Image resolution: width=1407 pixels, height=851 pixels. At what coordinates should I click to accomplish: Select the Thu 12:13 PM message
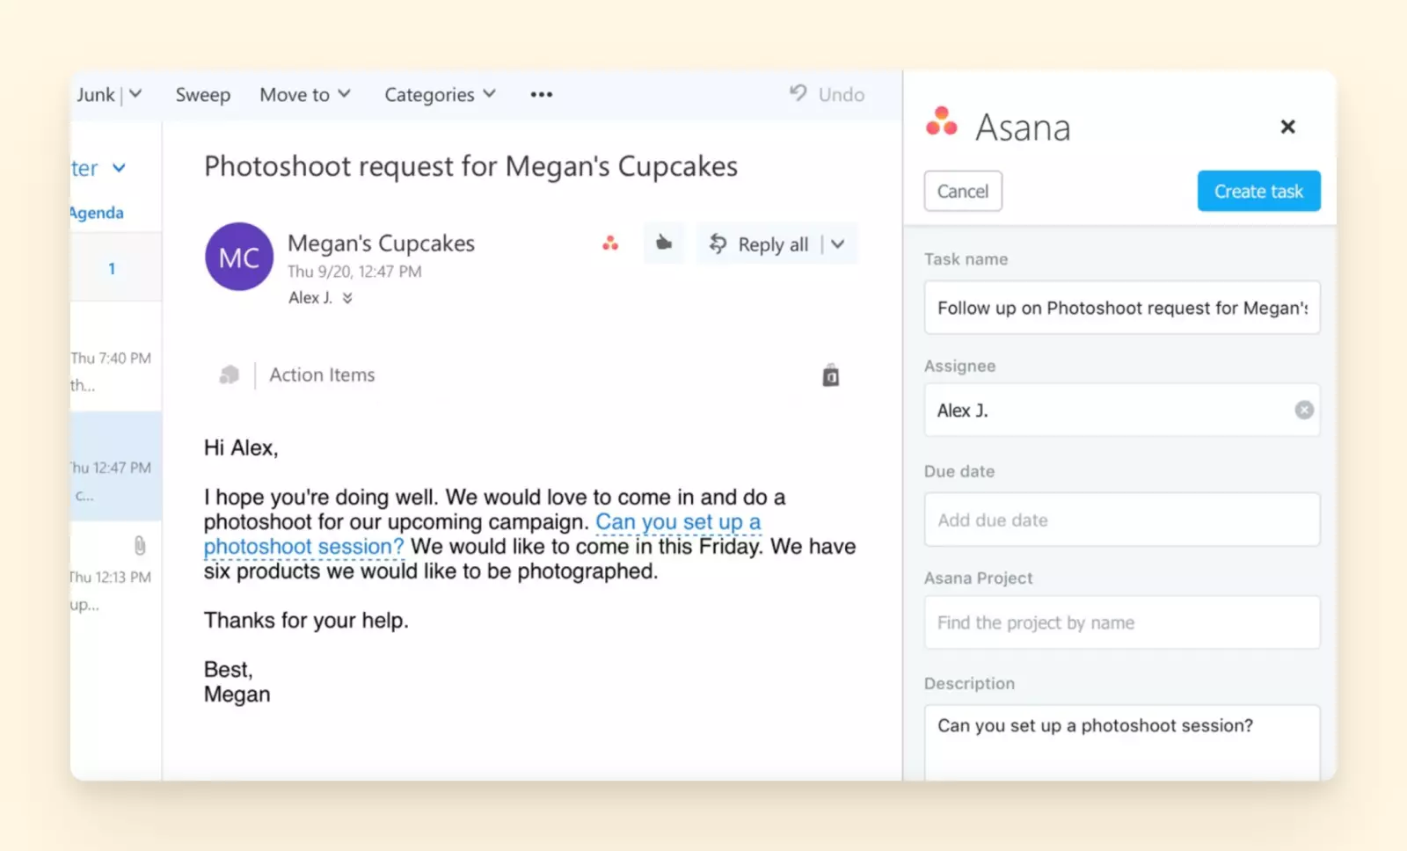[x=116, y=576]
